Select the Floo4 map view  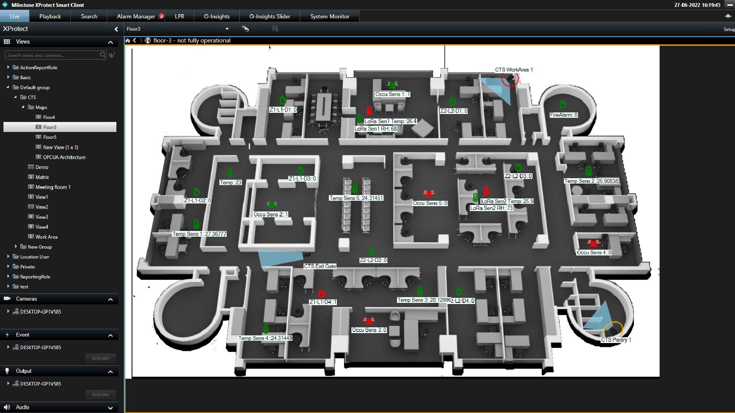pos(49,117)
